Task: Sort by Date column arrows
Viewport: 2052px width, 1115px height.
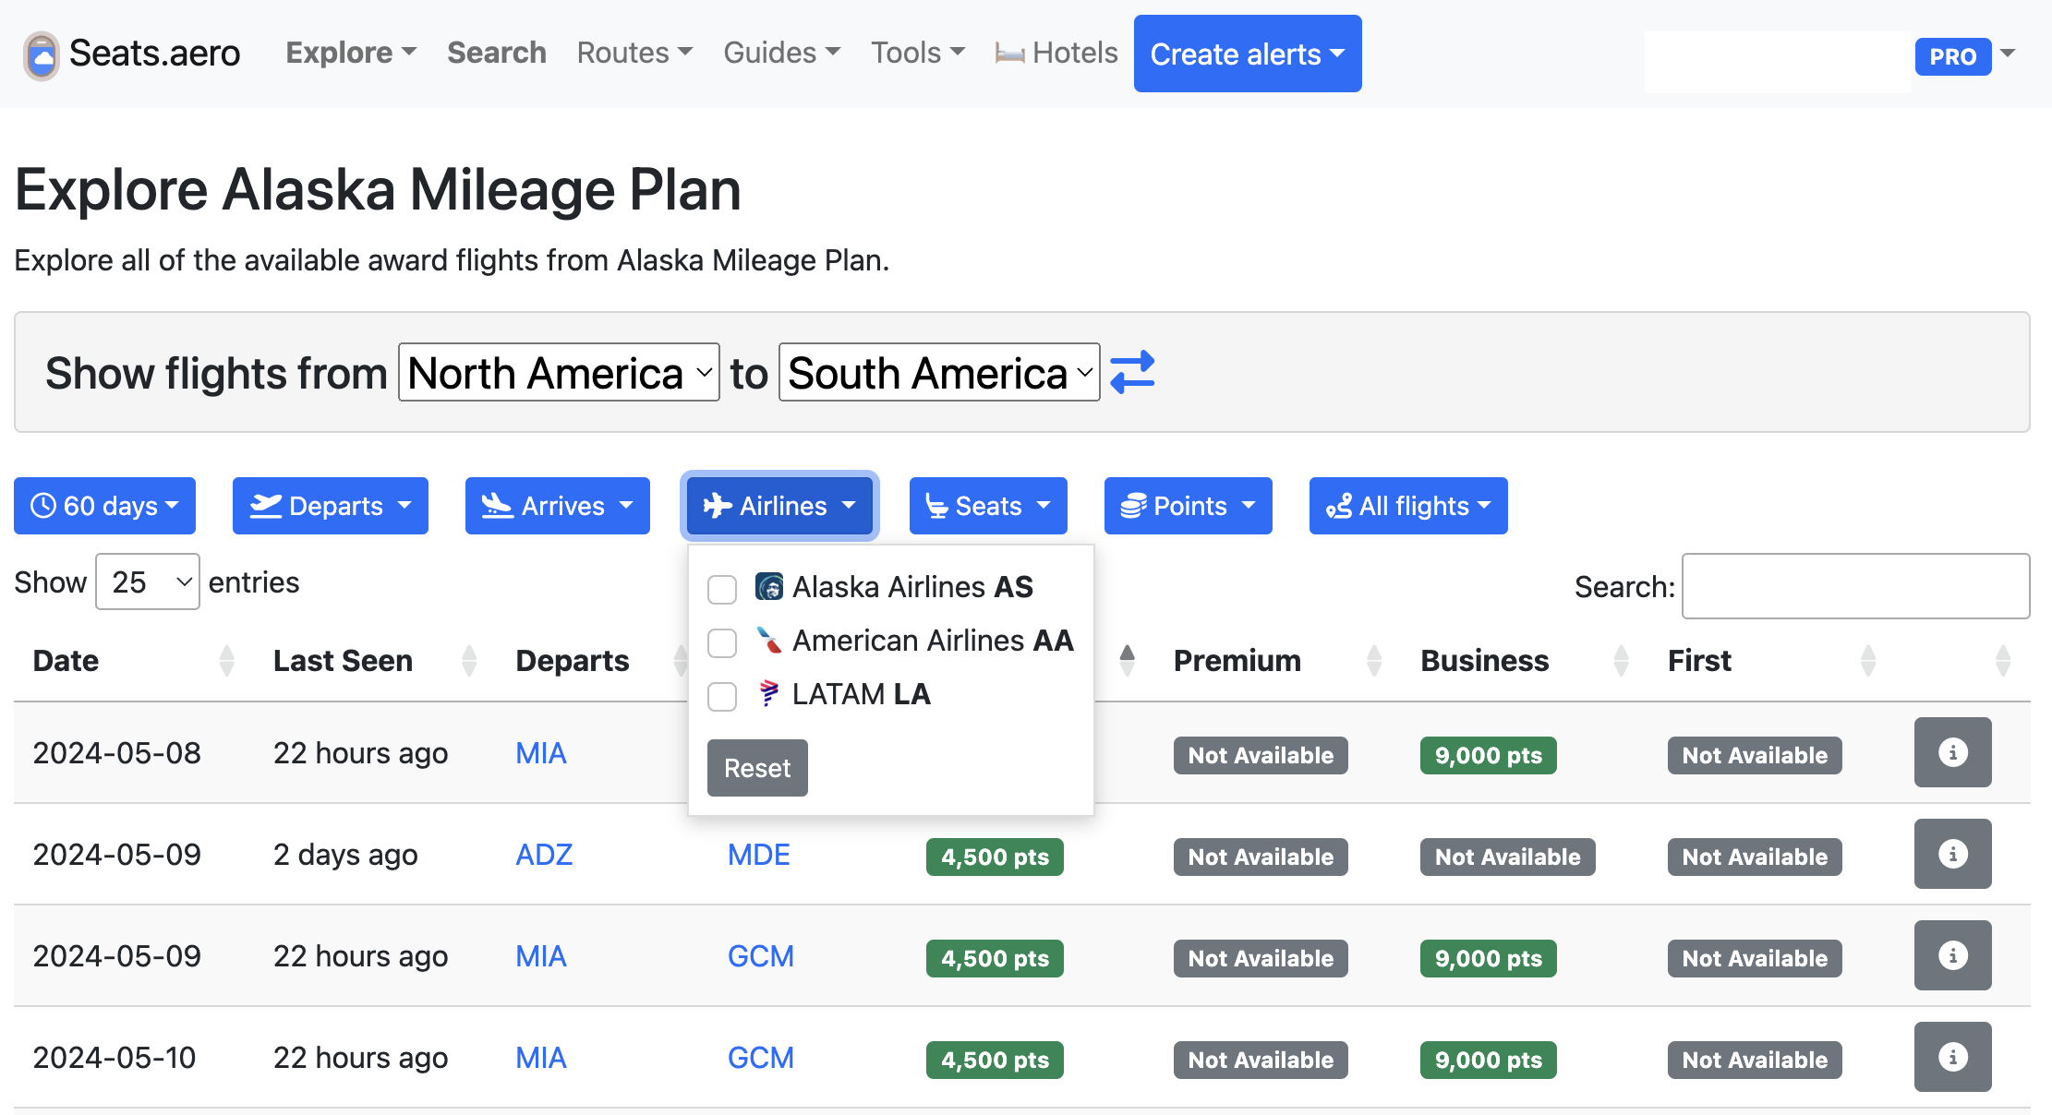Action: point(227,661)
